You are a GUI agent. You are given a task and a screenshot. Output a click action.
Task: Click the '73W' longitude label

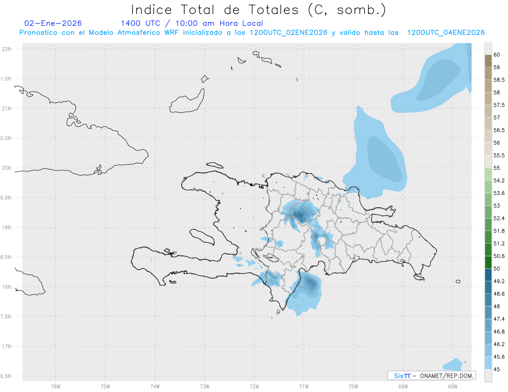point(204,386)
